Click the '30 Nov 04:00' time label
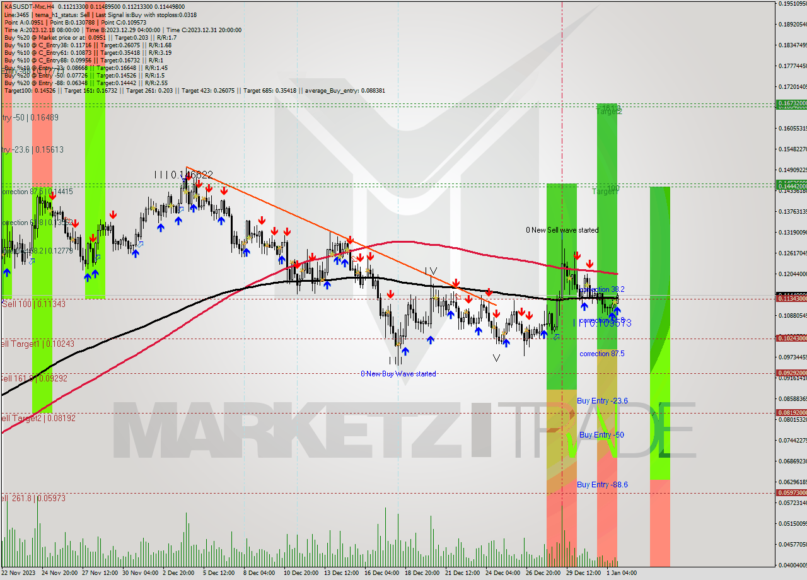 point(141,573)
